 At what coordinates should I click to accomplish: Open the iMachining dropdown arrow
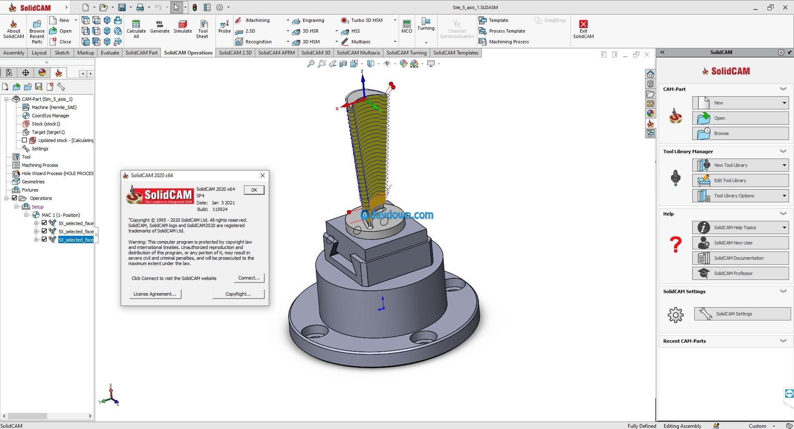(x=288, y=20)
